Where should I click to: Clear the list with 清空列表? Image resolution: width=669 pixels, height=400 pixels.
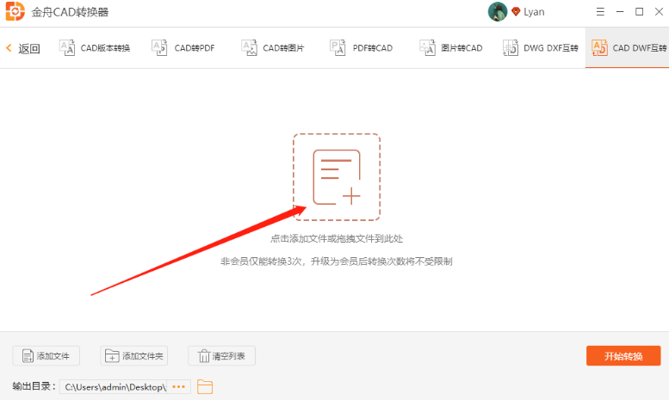coord(222,355)
